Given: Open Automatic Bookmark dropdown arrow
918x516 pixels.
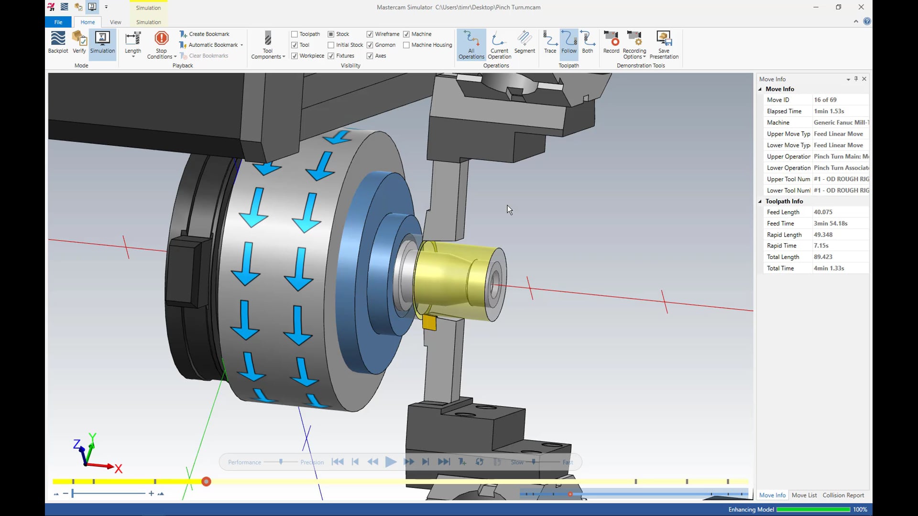Looking at the screenshot, I should point(241,45).
